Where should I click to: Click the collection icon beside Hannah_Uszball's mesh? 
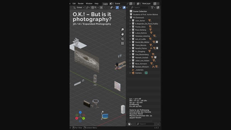tap(155, 58)
